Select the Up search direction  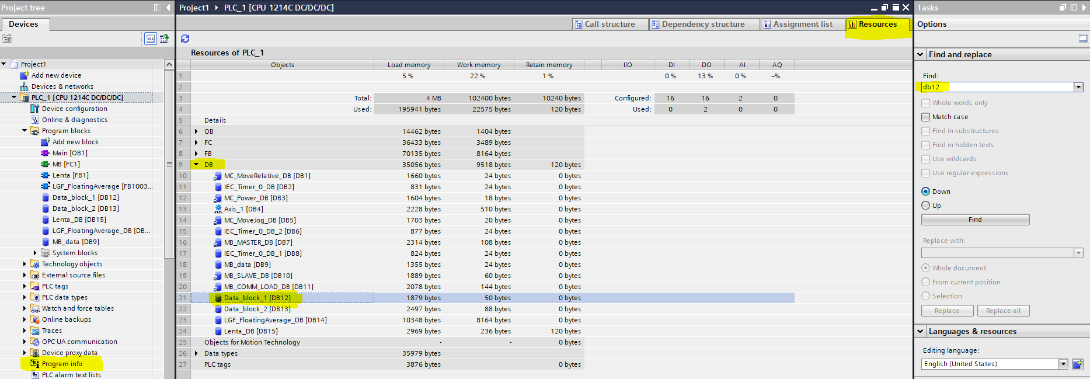(x=925, y=206)
